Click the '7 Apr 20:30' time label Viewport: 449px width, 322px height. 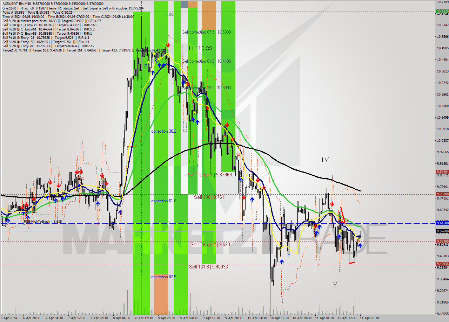point(99,318)
